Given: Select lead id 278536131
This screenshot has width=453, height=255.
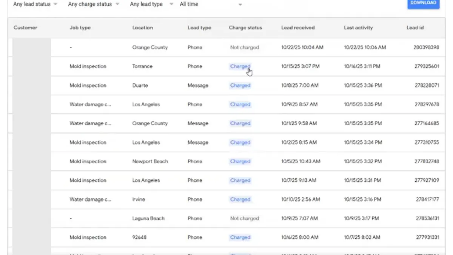Looking at the screenshot, I should (x=428, y=218).
